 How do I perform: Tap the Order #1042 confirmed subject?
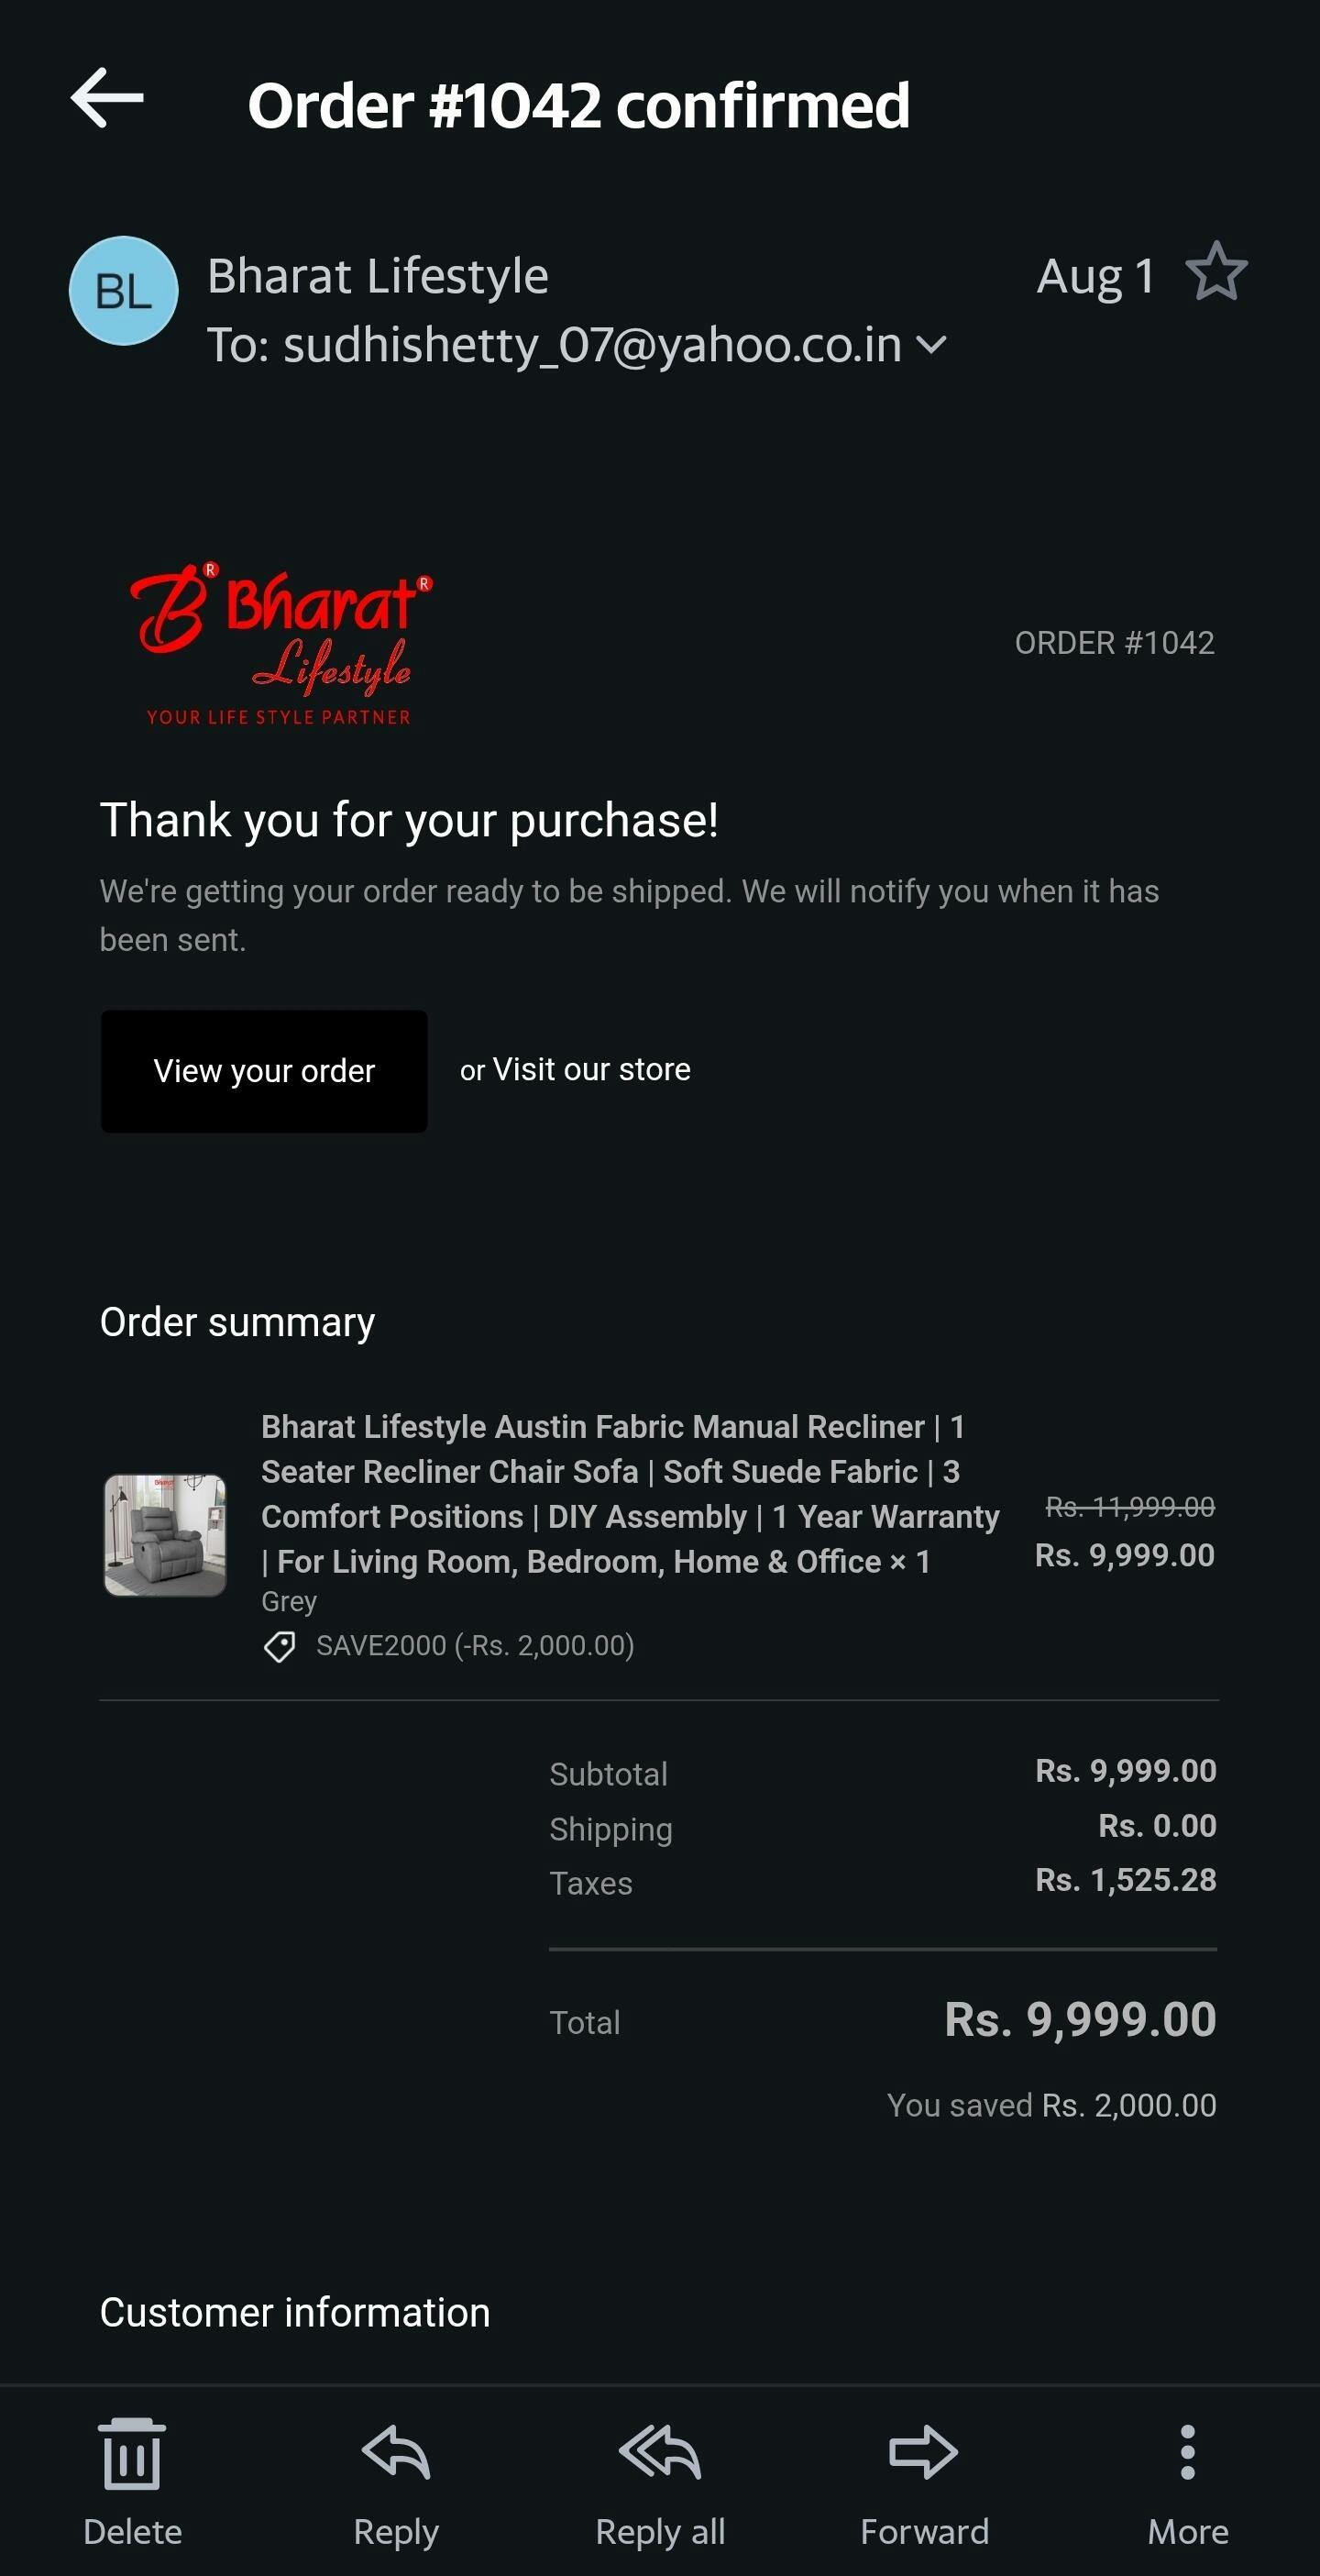click(x=578, y=105)
